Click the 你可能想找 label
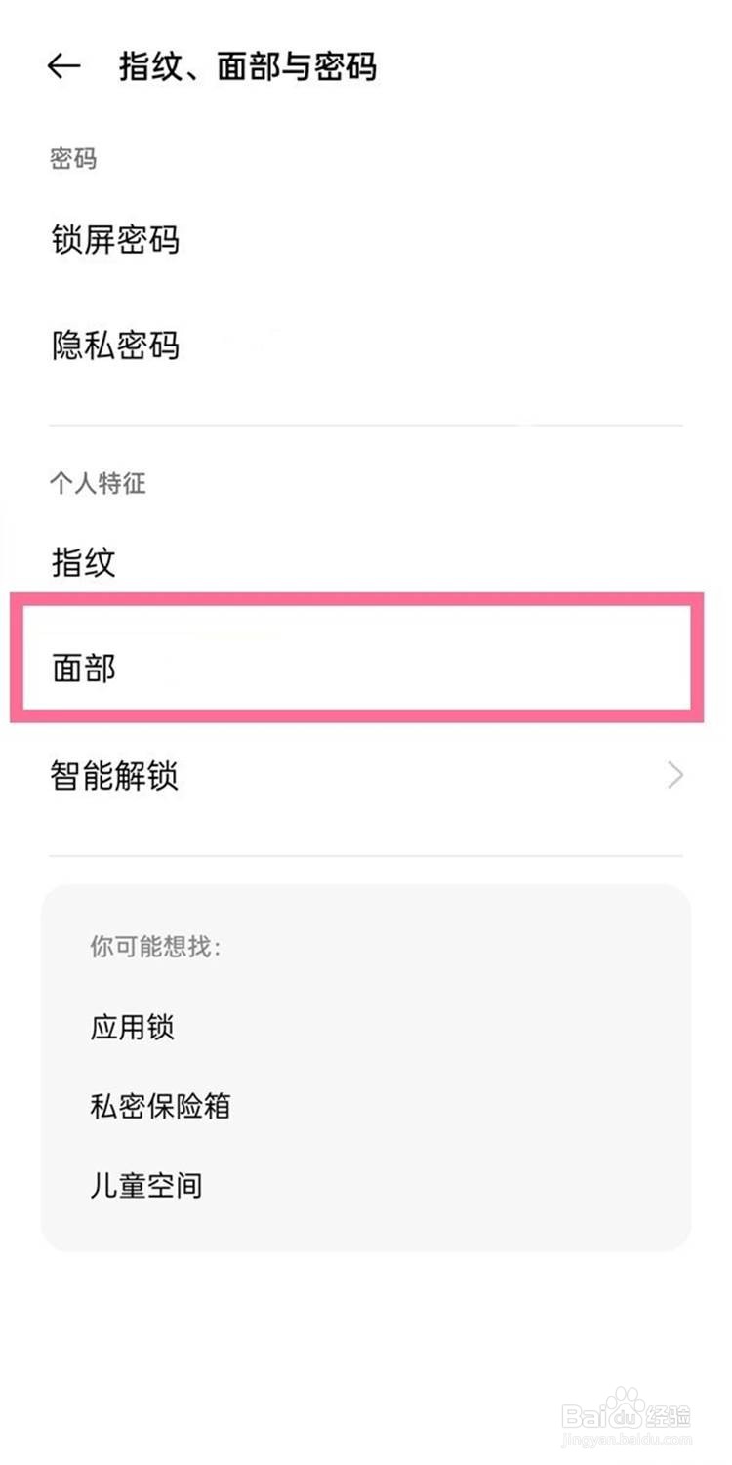 [x=156, y=946]
